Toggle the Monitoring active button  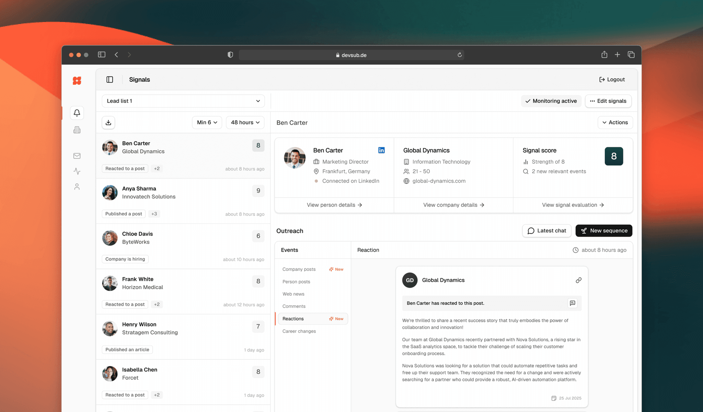pyautogui.click(x=551, y=101)
